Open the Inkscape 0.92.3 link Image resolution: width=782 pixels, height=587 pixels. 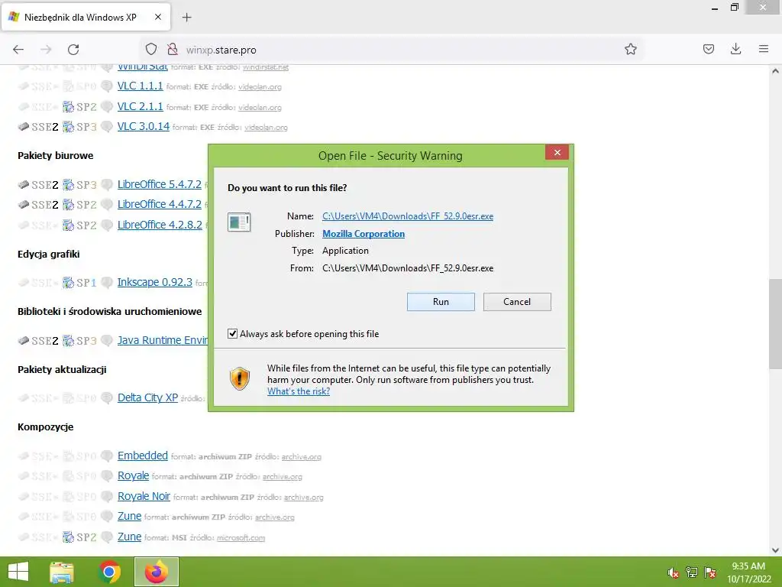coord(154,282)
